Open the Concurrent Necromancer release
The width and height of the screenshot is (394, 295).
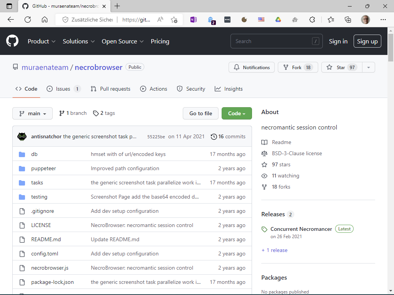pyautogui.click(x=301, y=229)
